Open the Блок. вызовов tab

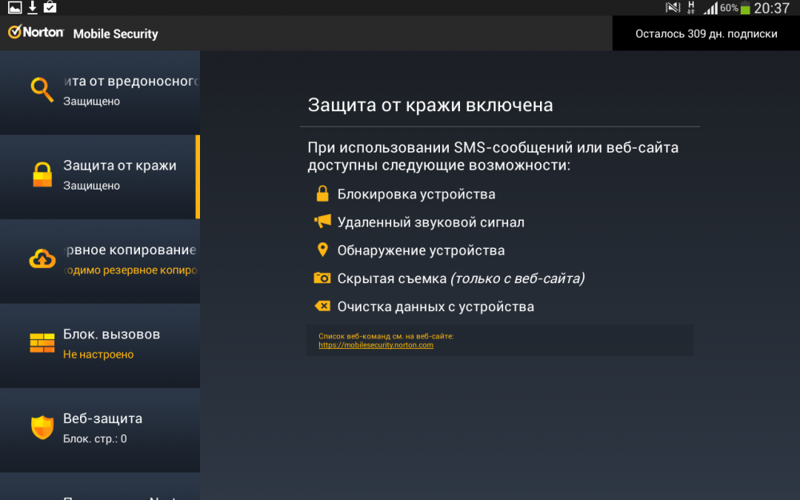100,346
